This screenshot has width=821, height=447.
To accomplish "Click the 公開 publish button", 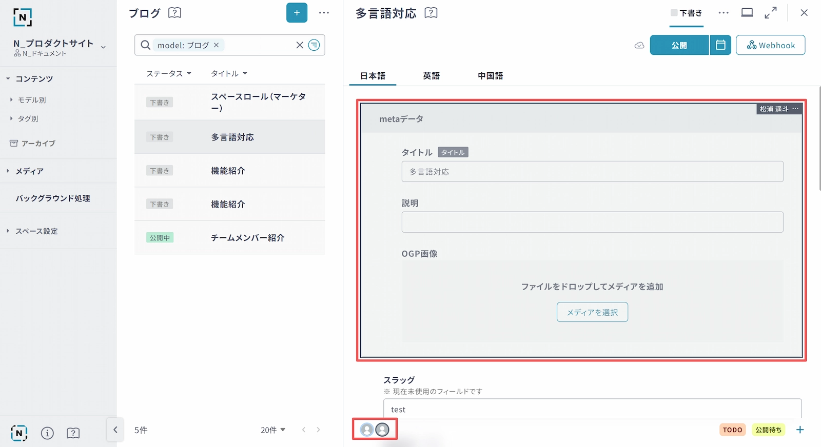I will pyautogui.click(x=679, y=45).
